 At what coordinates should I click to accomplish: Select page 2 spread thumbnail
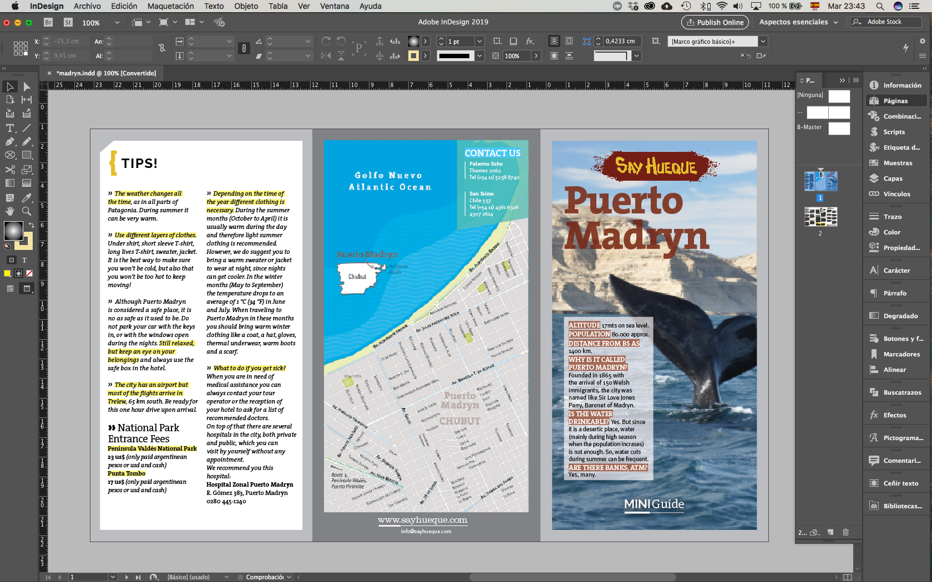pos(820,217)
